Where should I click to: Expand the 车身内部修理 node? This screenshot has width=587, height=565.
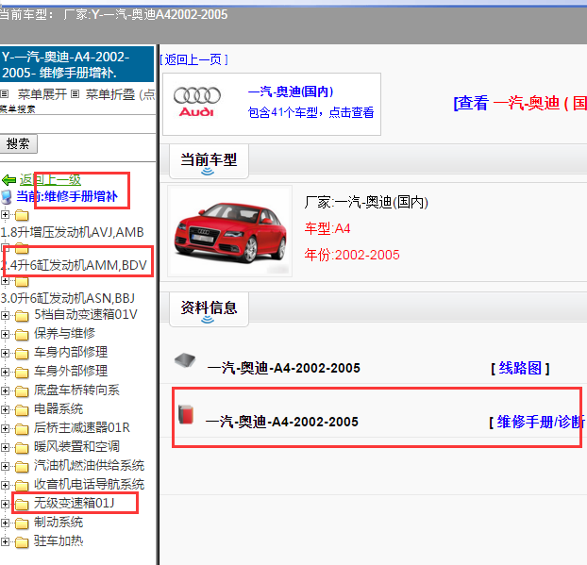(x=5, y=353)
